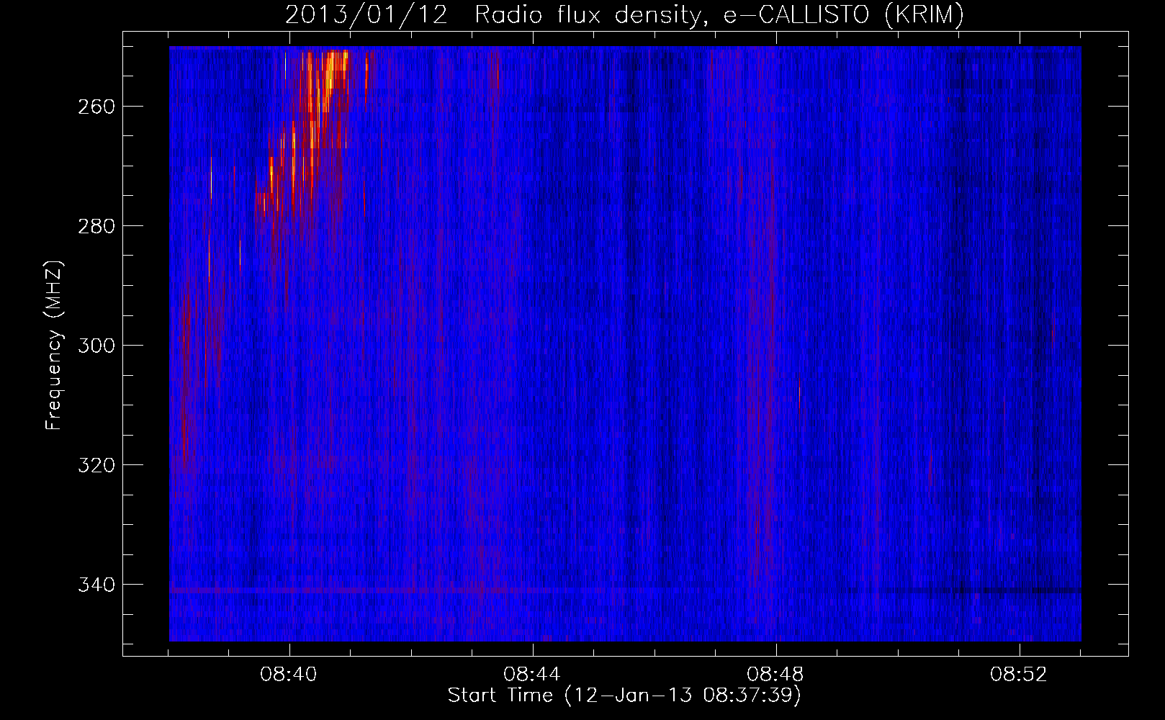This screenshot has height=720, width=1165.
Task: Click the 340 frequency tick label
Action: coord(96,585)
